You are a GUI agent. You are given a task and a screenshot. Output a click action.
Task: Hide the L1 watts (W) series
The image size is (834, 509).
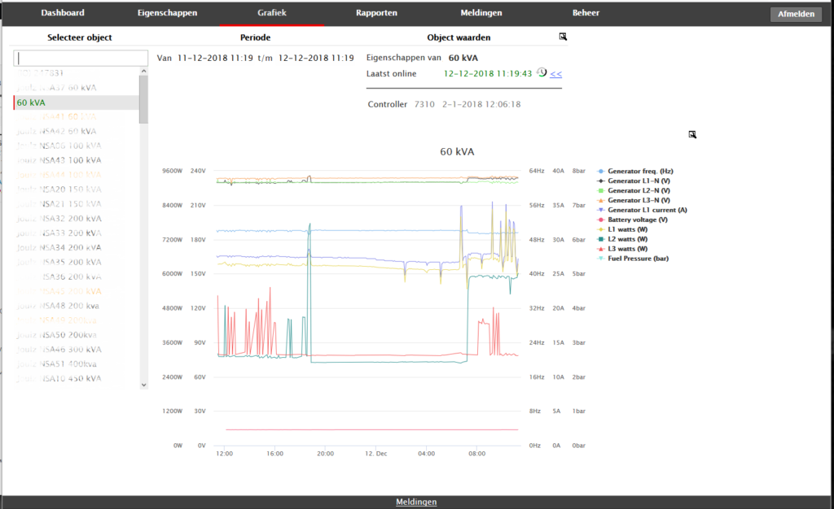(629, 229)
